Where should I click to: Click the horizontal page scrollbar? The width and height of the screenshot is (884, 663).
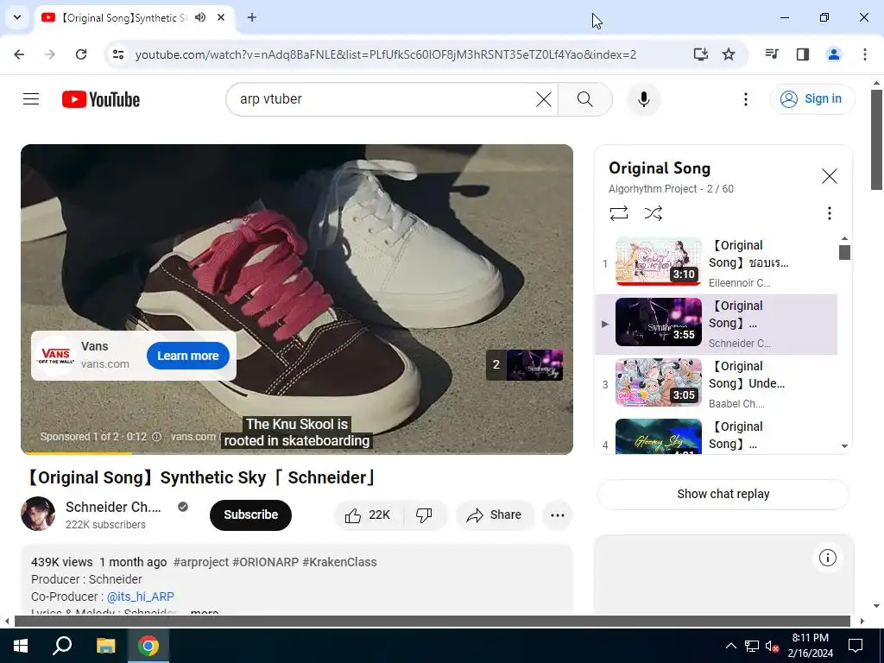coord(432,621)
